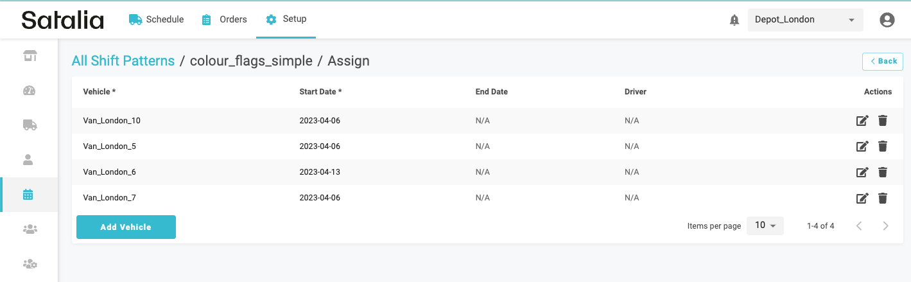Delete the Van_London_5 assignment
911x282 pixels.
click(883, 146)
